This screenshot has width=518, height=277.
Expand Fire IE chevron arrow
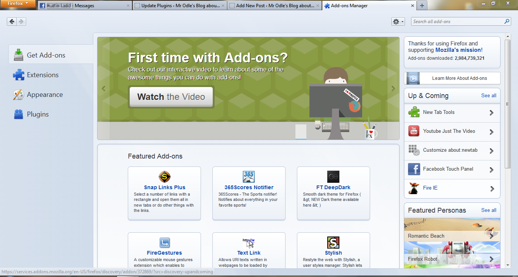(x=491, y=188)
